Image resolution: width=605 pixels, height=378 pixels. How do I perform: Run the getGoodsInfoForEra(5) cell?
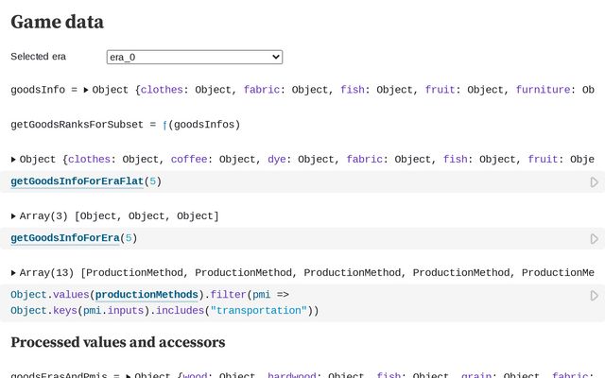click(x=594, y=239)
